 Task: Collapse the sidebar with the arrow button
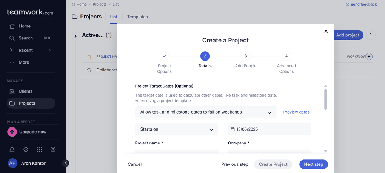(x=66, y=163)
